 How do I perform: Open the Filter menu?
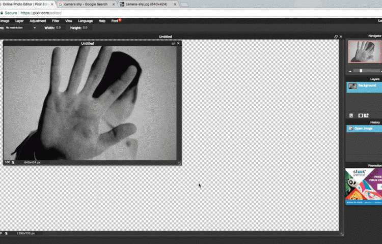tap(56, 21)
